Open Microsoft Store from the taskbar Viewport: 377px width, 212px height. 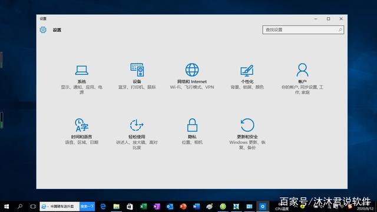[130, 207]
